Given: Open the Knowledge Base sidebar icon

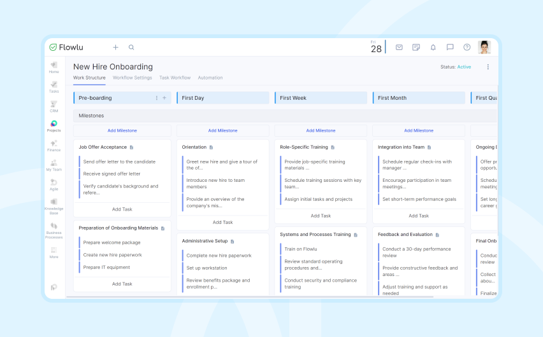Looking at the screenshot, I should coord(54,207).
